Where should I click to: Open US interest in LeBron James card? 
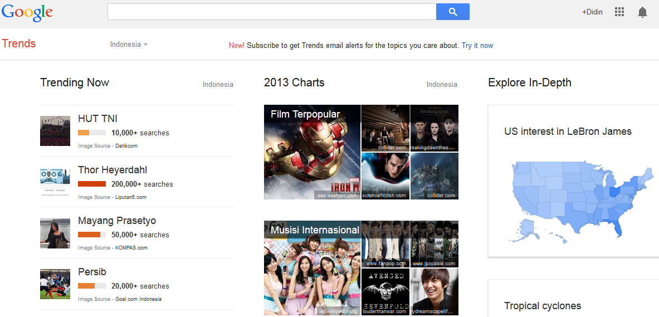568,131
